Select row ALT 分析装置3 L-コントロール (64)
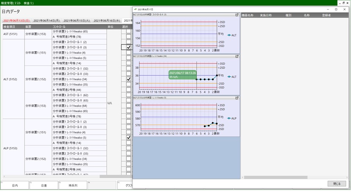This screenshot has width=351, height=192. tap(79, 106)
